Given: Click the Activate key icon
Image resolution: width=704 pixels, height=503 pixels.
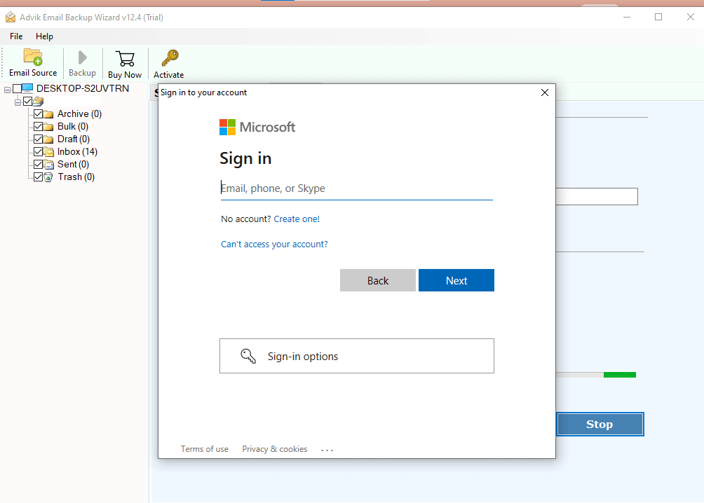Looking at the screenshot, I should coord(170,58).
